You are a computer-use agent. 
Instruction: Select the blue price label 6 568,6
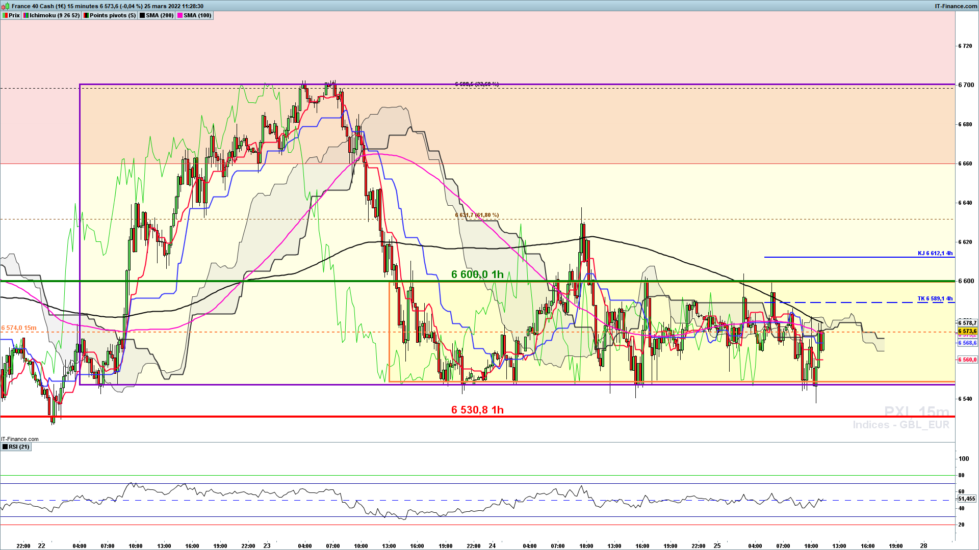pyautogui.click(x=967, y=343)
